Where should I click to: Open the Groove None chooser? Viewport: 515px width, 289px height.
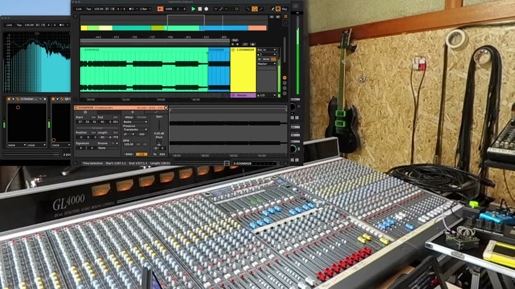pos(108,148)
